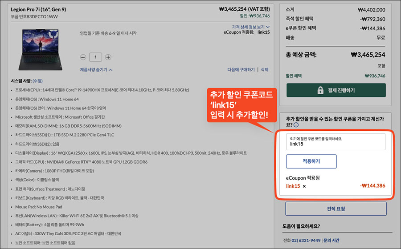The image size is (401, 249).
Task: Click the 무선LAN Killer Wi-Fi 6E line
Action: [x=77, y=216]
